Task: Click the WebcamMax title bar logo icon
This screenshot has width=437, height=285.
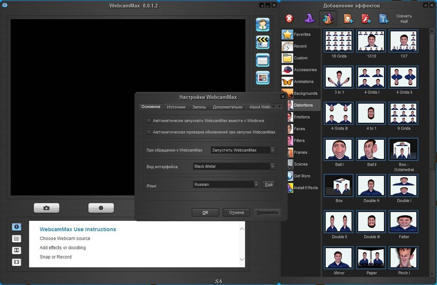Action: pos(5,5)
